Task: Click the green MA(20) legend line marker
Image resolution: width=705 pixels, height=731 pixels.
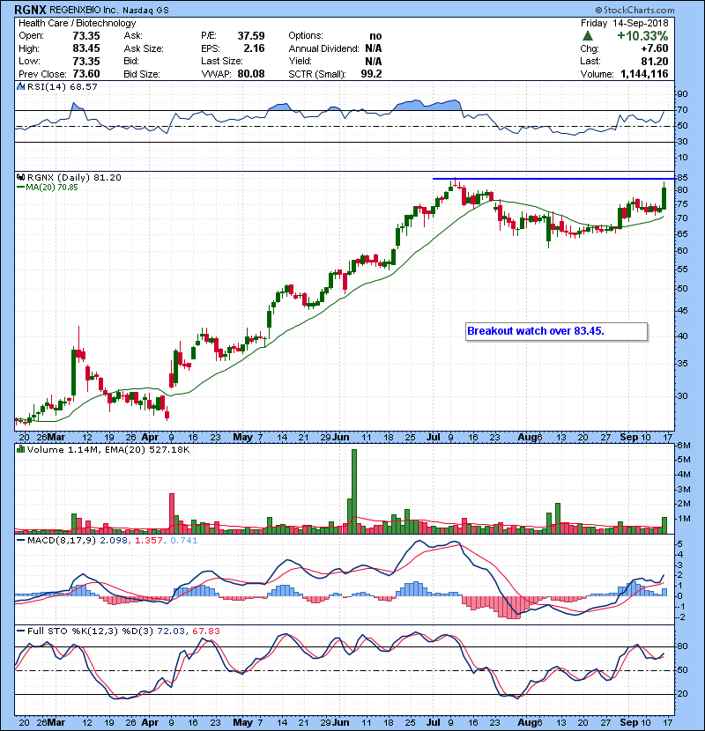Action: click(20, 187)
